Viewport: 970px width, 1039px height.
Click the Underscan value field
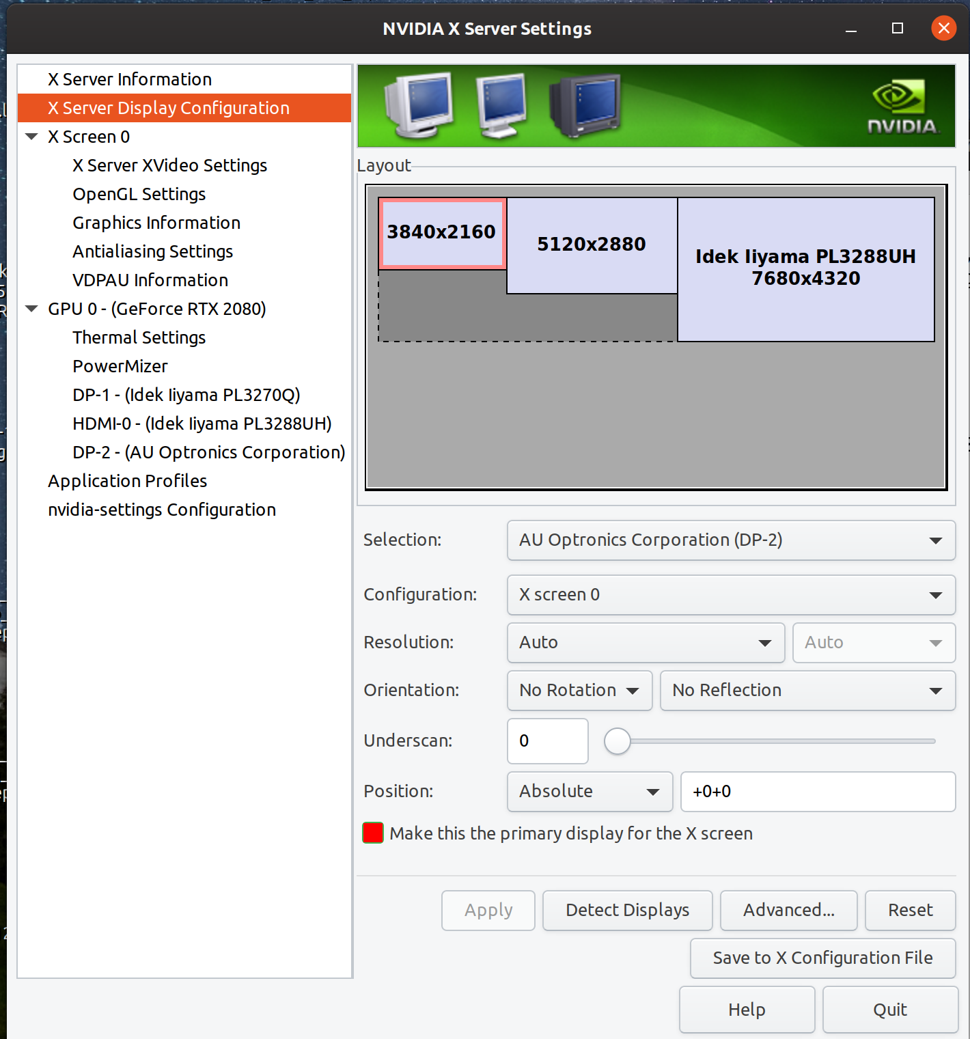[x=548, y=741]
